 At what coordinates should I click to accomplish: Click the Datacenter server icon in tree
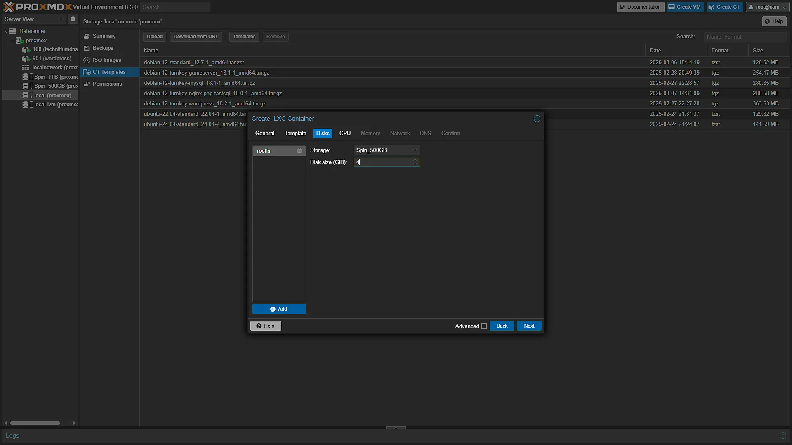click(x=12, y=31)
